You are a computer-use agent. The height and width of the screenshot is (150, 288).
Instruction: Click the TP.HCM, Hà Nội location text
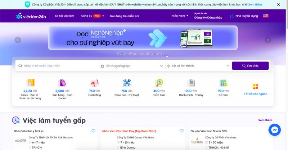click(x=219, y=147)
